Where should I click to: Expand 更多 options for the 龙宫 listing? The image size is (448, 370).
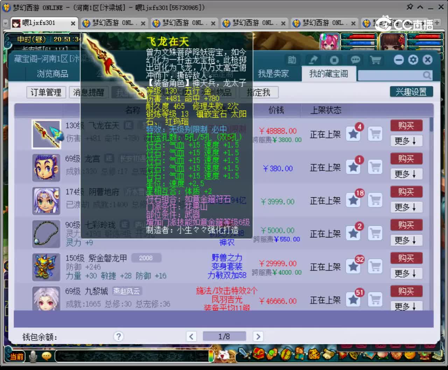pyautogui.click(x=406, y=174)
